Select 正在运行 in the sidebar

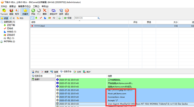[x=11, y=35]
